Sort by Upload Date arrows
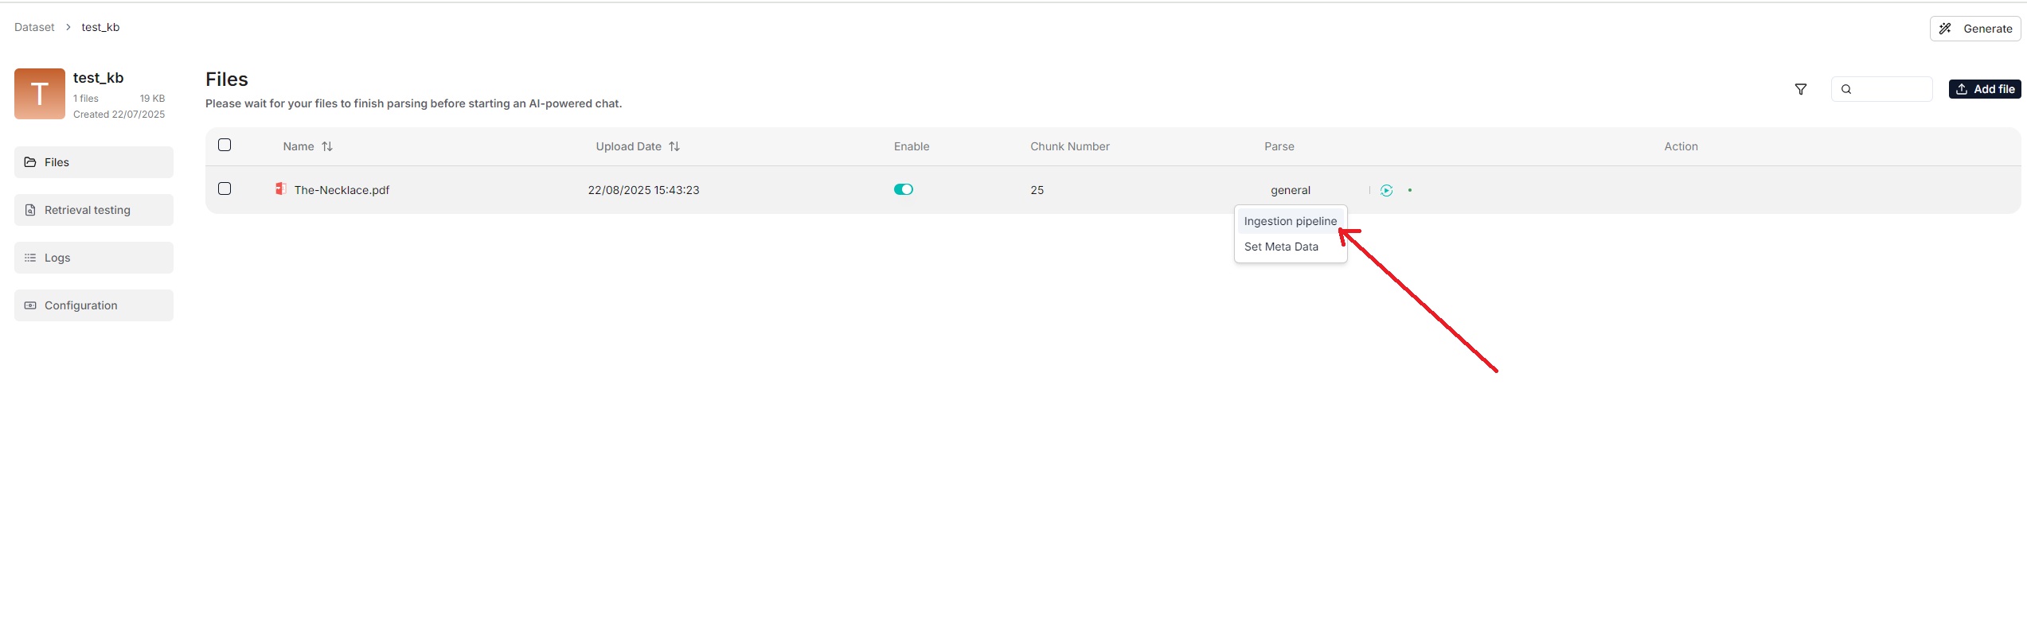The width and height of the screenshot is (2027, 641). coord(674,146)
